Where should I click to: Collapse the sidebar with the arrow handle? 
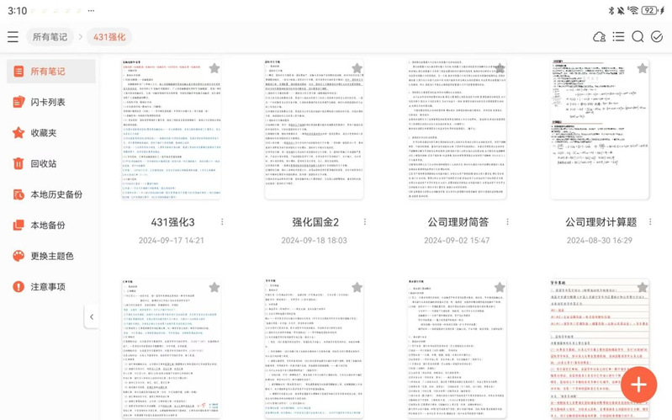(91, 317)
